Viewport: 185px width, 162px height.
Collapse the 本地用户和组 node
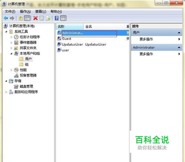pyautogui.click(x=11, y=53)
